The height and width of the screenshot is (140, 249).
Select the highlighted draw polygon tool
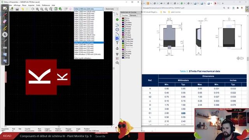click(x=117, y=38)
